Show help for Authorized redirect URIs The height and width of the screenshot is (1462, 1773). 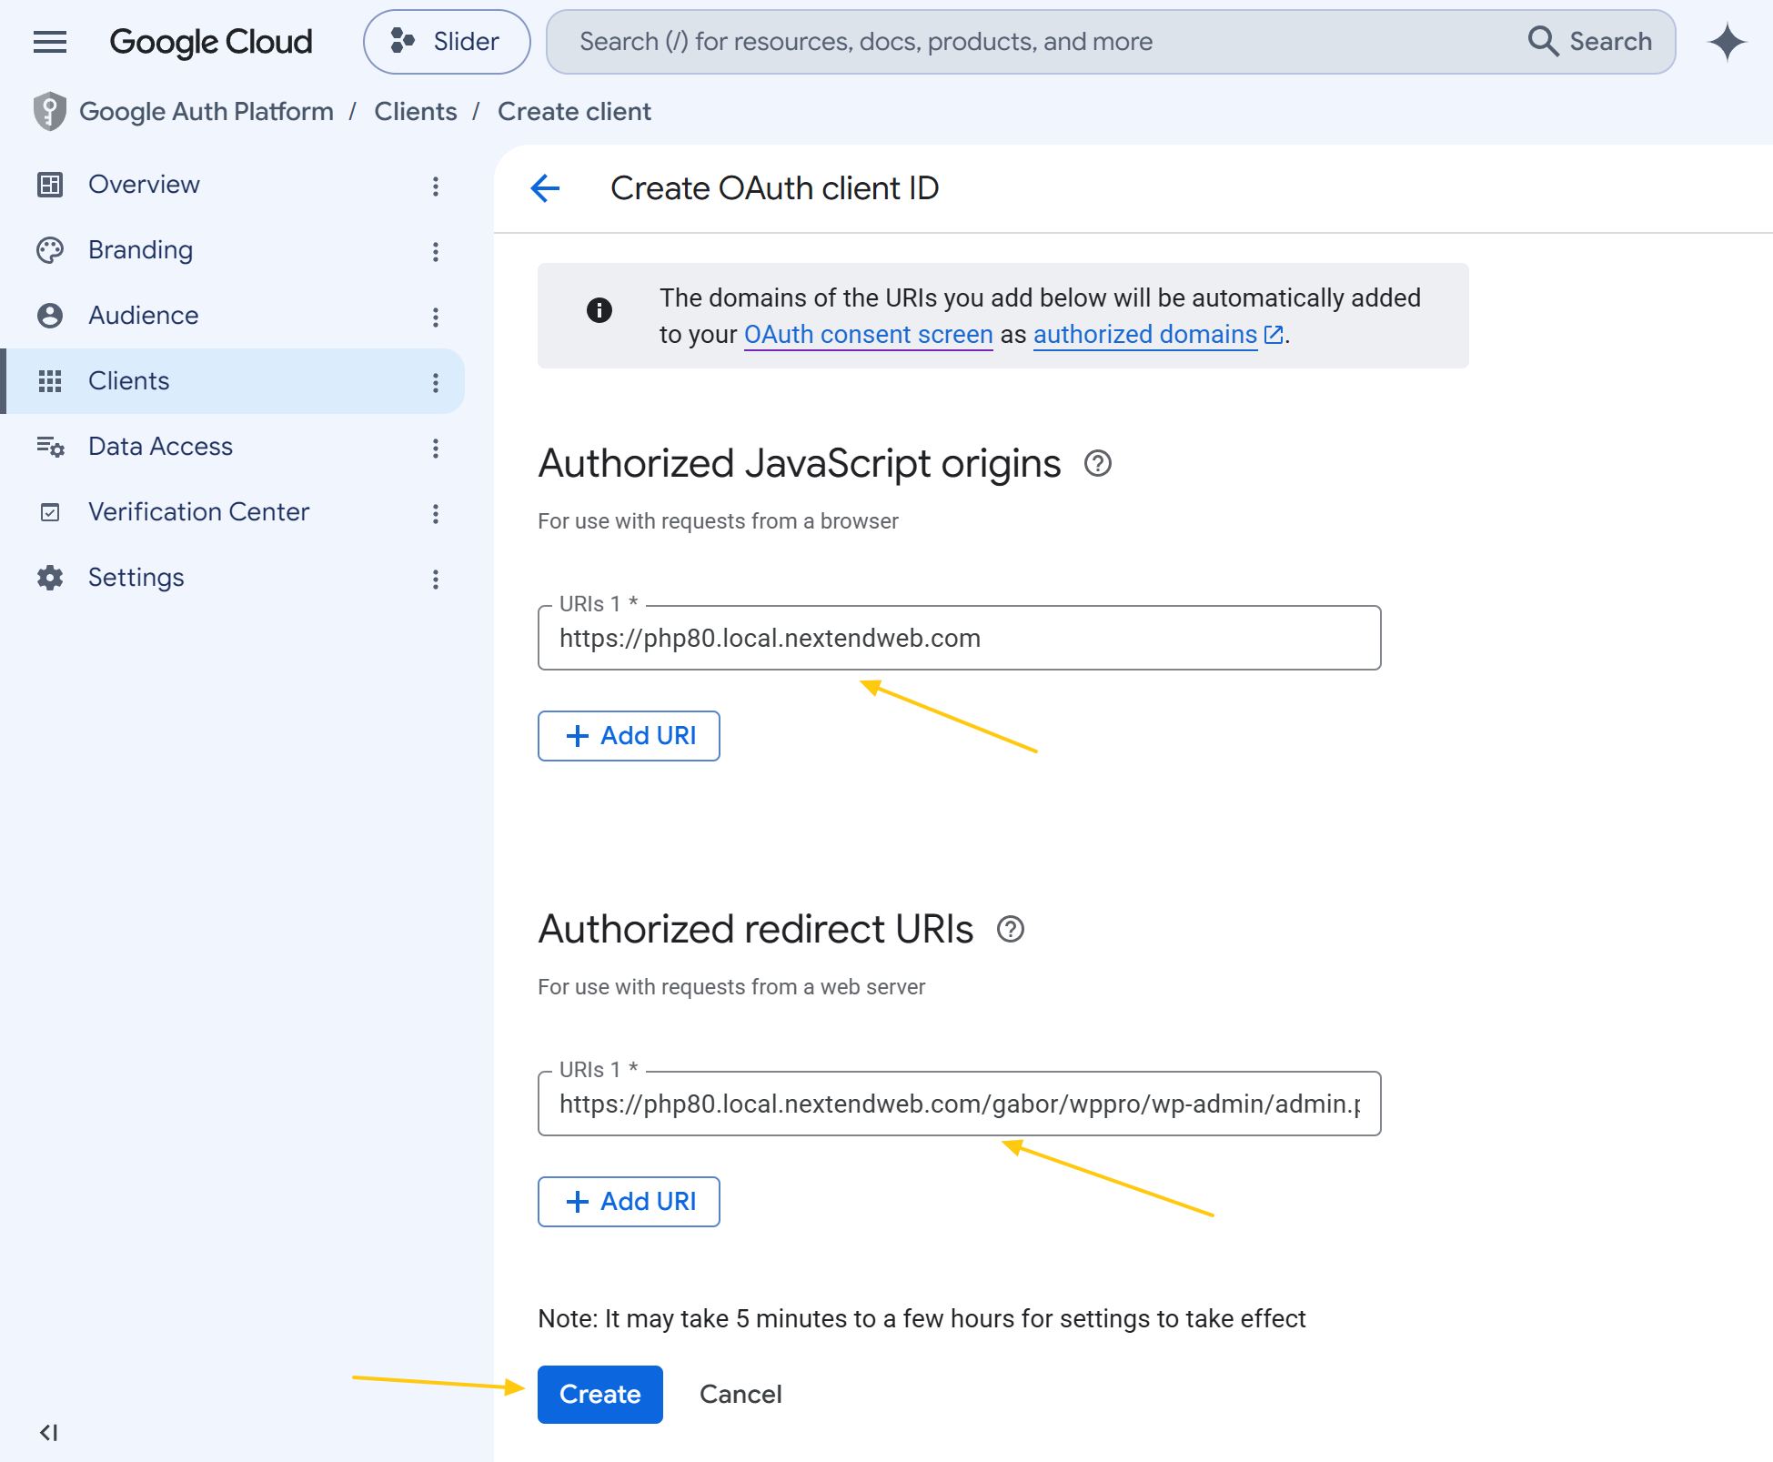click(x=1011, y=930)
